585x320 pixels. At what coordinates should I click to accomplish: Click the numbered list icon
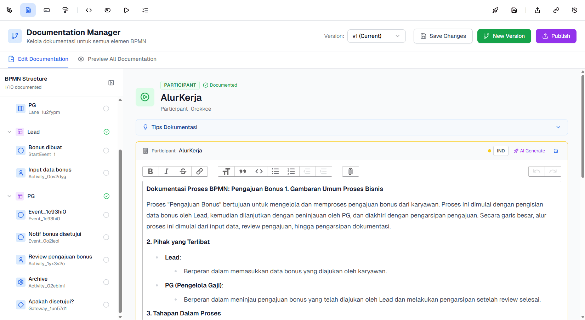291,171
